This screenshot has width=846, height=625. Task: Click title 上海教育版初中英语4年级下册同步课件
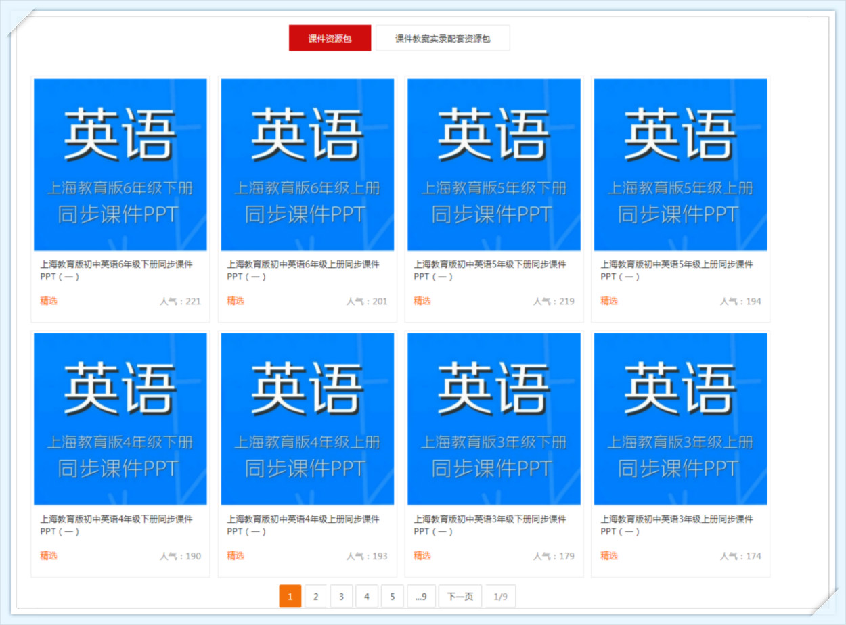click(x=116, y=525)
